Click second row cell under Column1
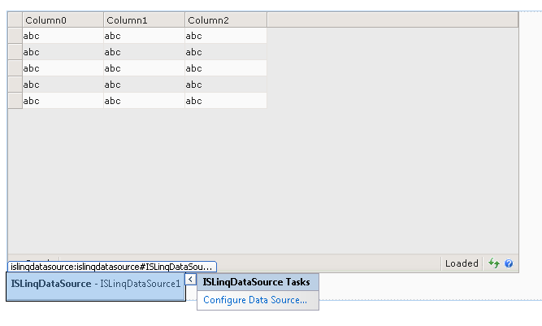Viewport: 542px width, 326px height. tap(145, 52)
